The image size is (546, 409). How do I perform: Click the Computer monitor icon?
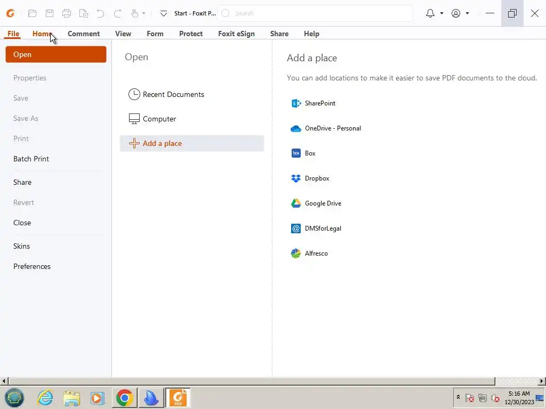point(134,119)
